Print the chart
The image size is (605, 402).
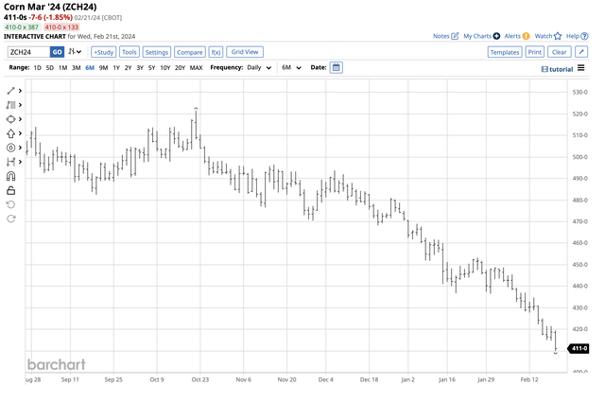tap(535, 52)
